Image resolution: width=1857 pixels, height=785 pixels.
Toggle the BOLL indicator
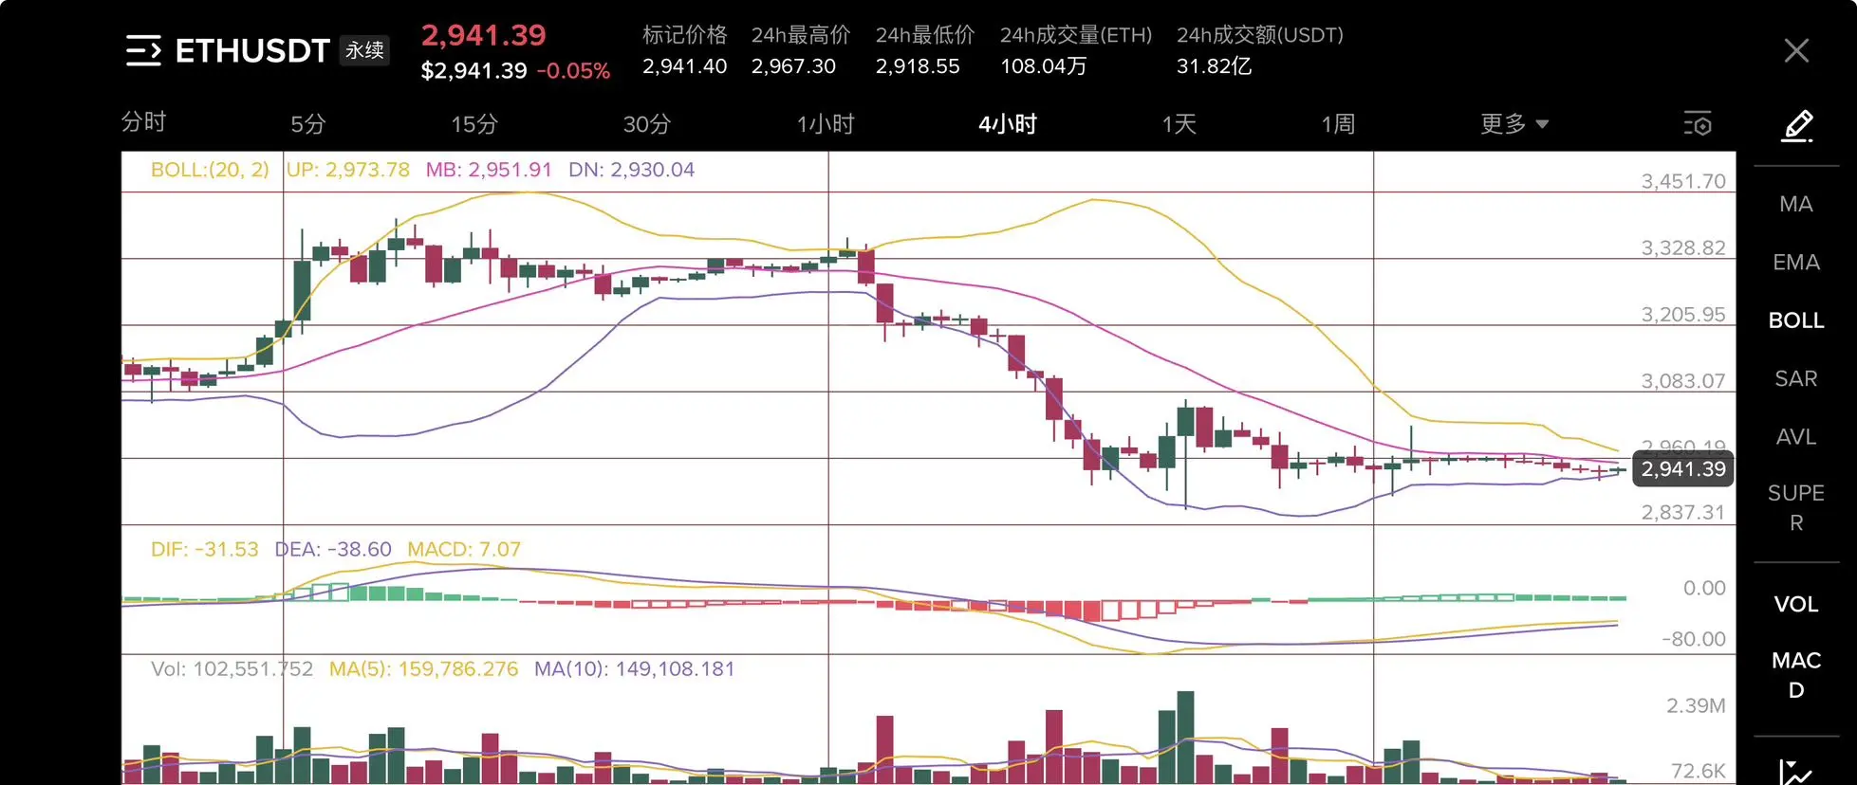point(1796,320)
